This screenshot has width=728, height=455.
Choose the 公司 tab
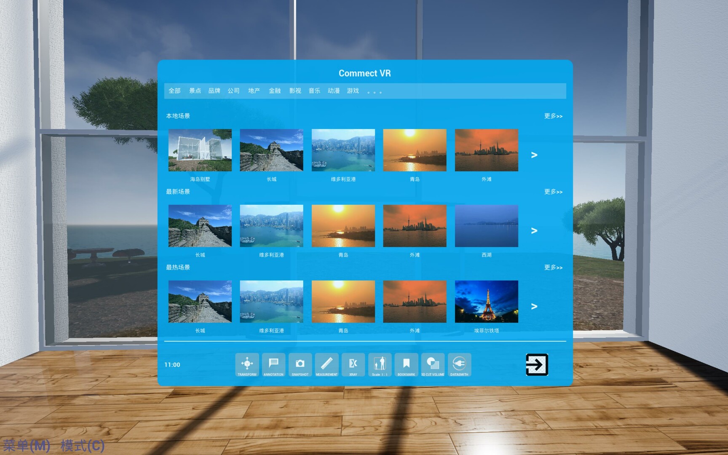tap(233, 91)
